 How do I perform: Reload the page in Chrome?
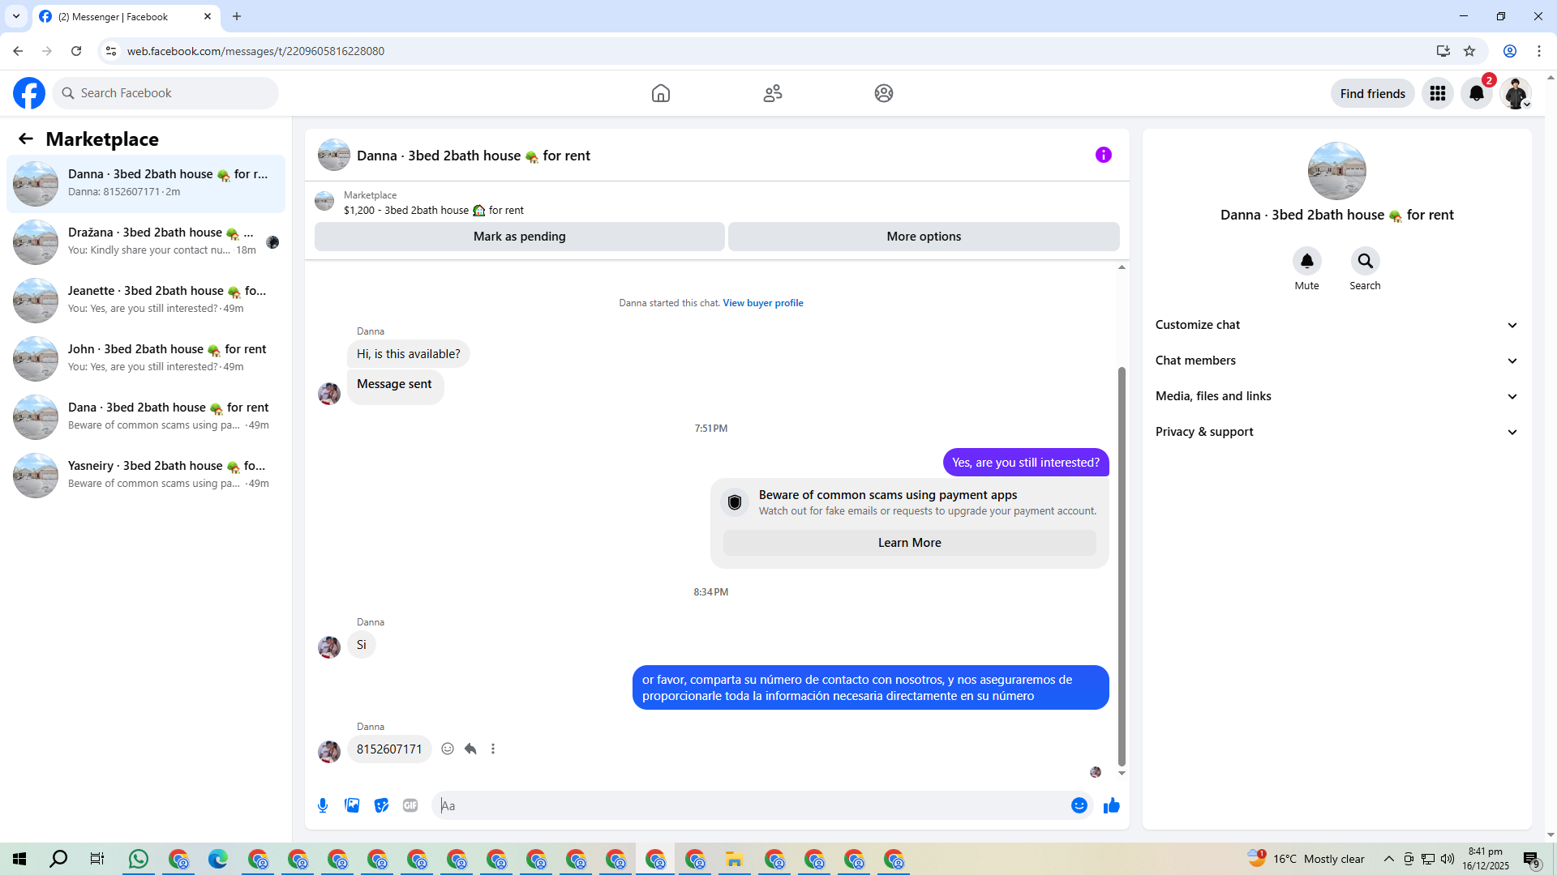tap(76, 51)
